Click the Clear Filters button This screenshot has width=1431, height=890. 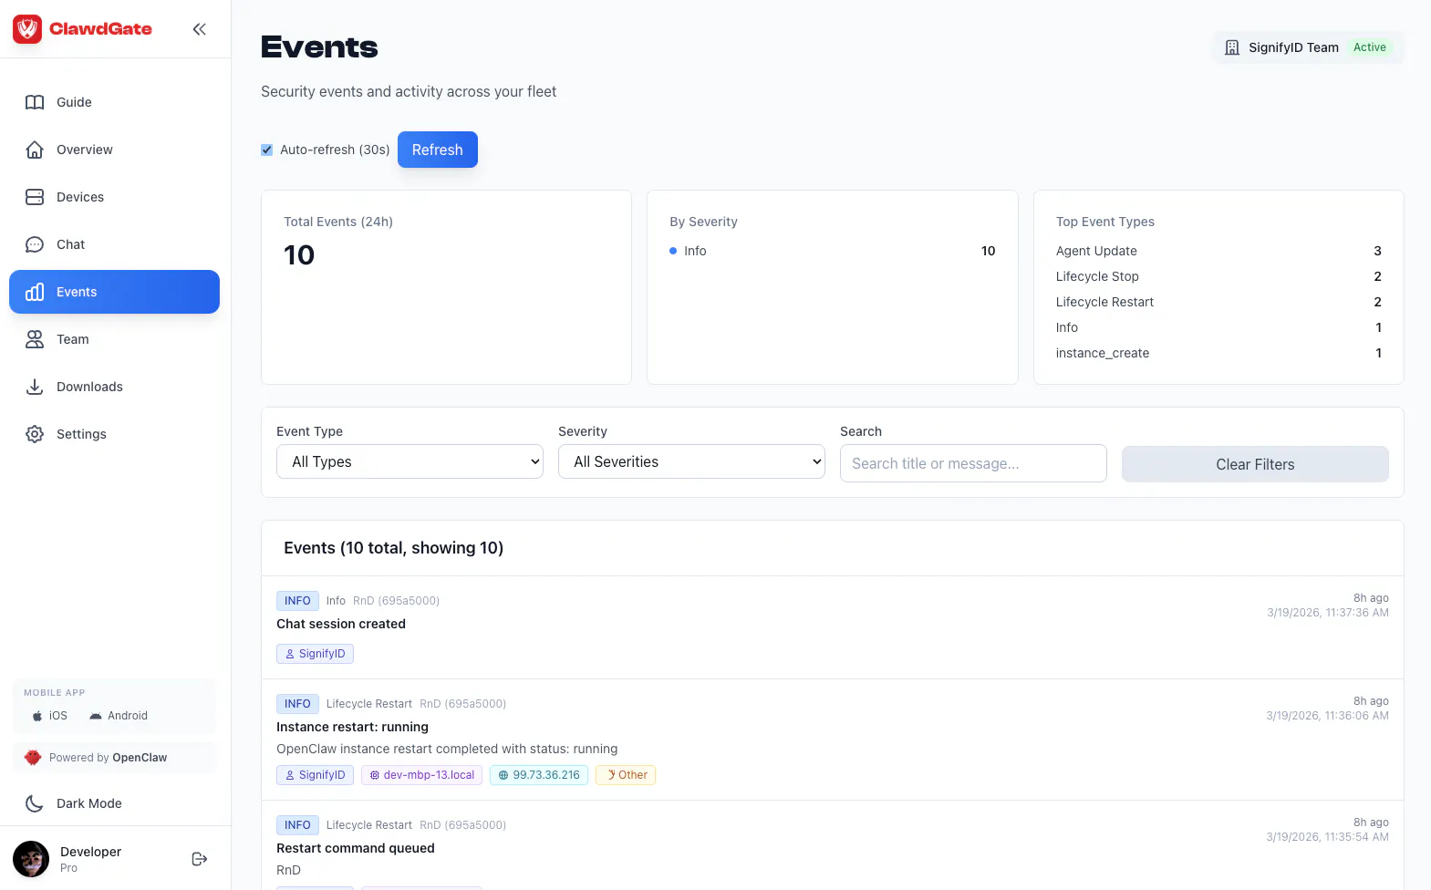(x=1255, y=464)
